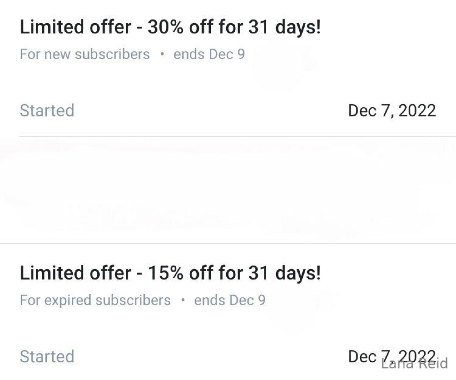Open the 30% off limited offer
The image size is (456, 380).
click(170, 27)
